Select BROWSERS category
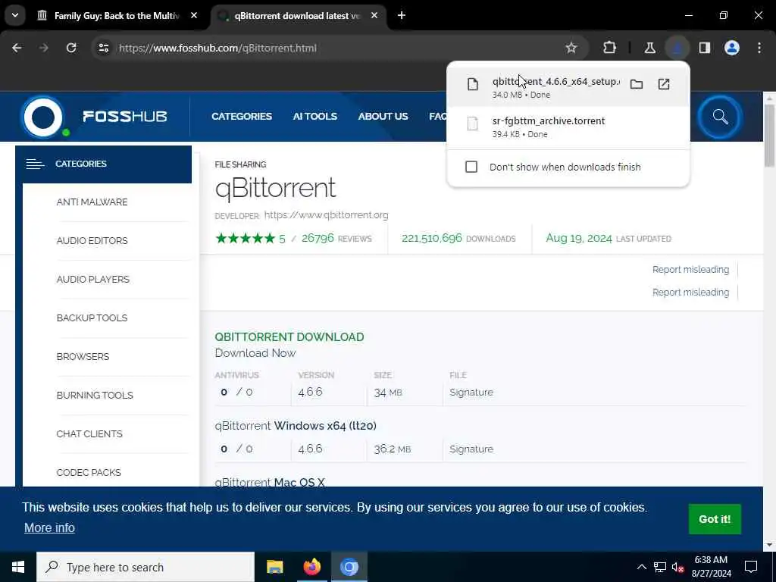Image resolution: width=776 pixels, height=582 pixels. pyautogui.click(x=83, y=356)
